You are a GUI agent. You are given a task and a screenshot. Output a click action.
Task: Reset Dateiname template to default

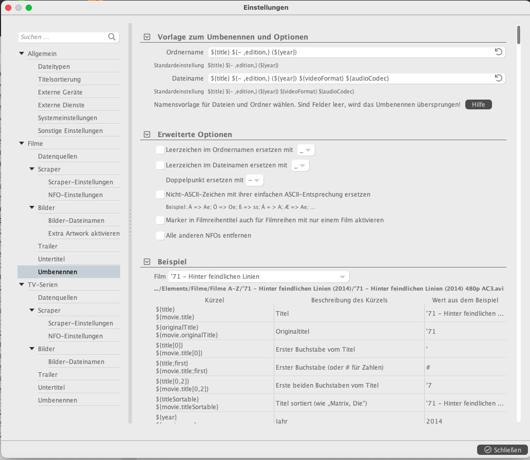(498, 78)
